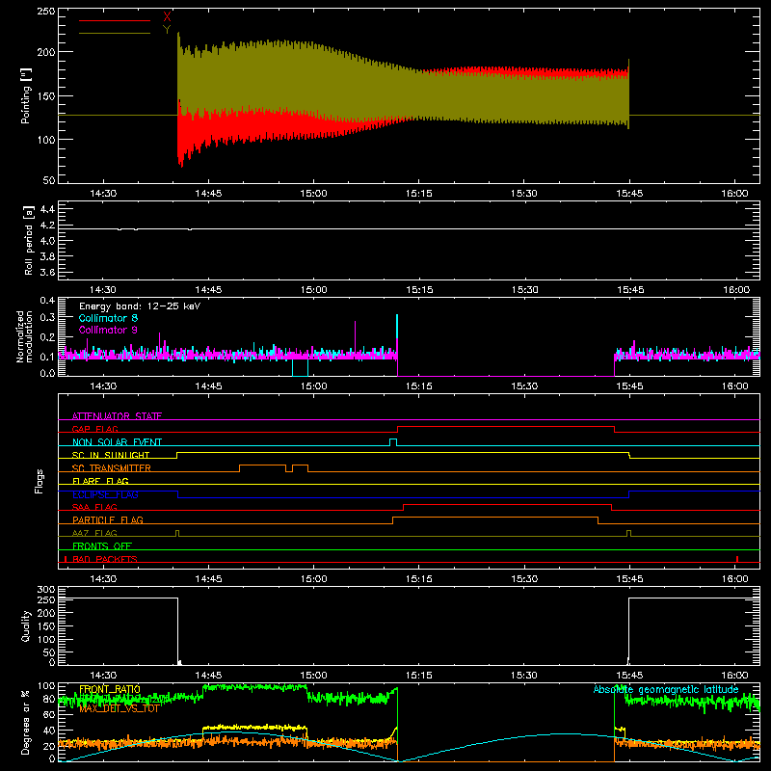The width and height of the screenshot is (771, 771).
Task: Click the BAD_PACKETS red spike near 16:00
Action: click(x=737, y=559)
